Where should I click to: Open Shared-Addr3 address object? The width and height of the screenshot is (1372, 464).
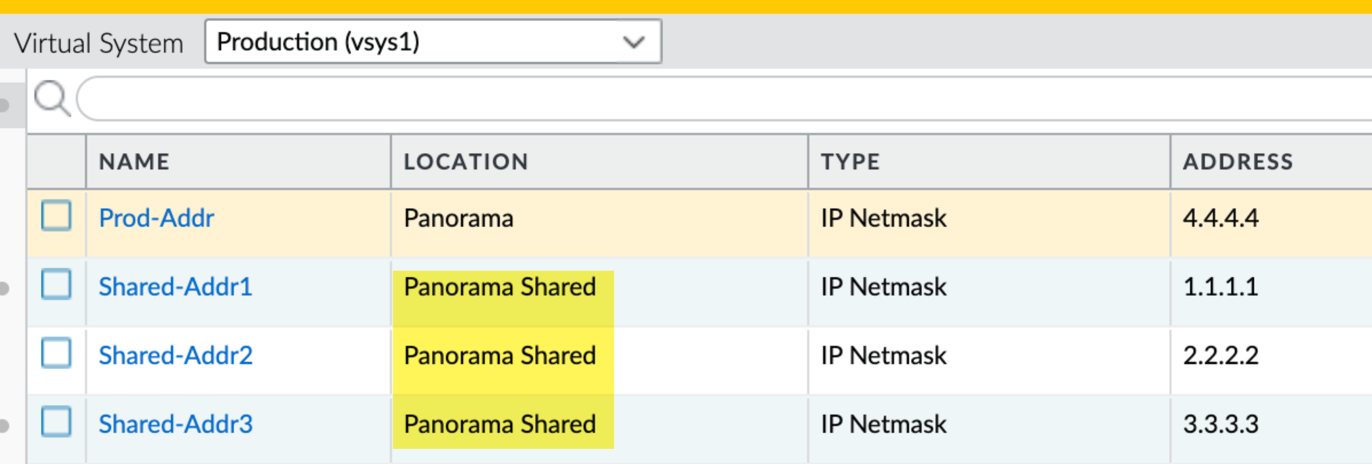point(175,424)
